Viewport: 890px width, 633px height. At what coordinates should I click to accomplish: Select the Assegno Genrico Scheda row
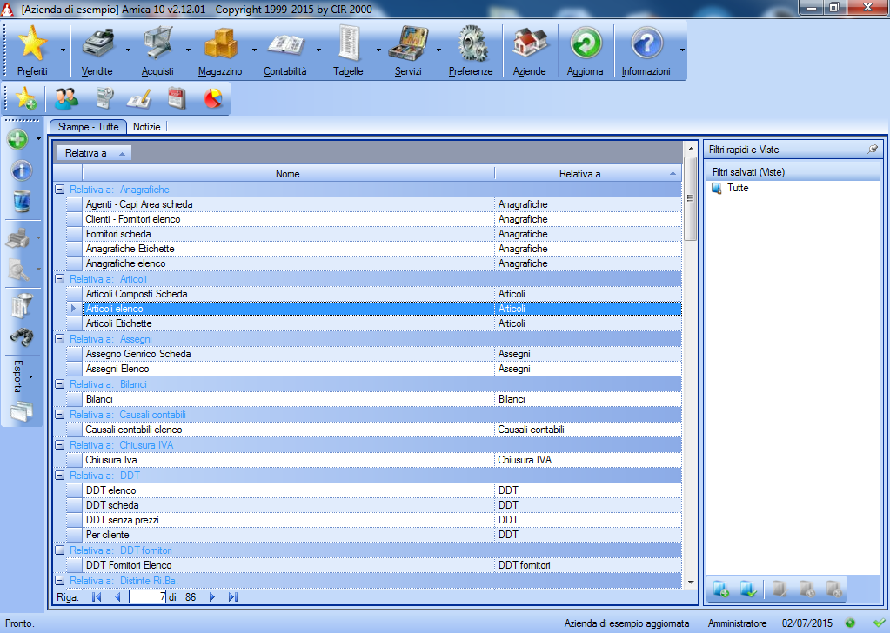(x=374, y=354)
